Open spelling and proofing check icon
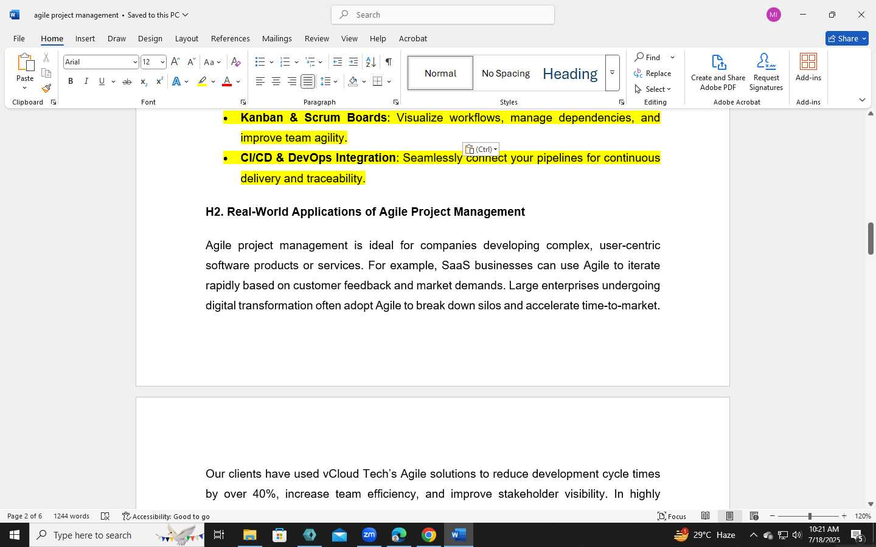The width and height of the screenshot is (876, 547). [x=105, y=516]
